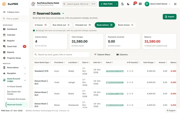The width and height of the screenshot is (180, 113).
Task: Select the Reservations tab
Action: point(105,25)
